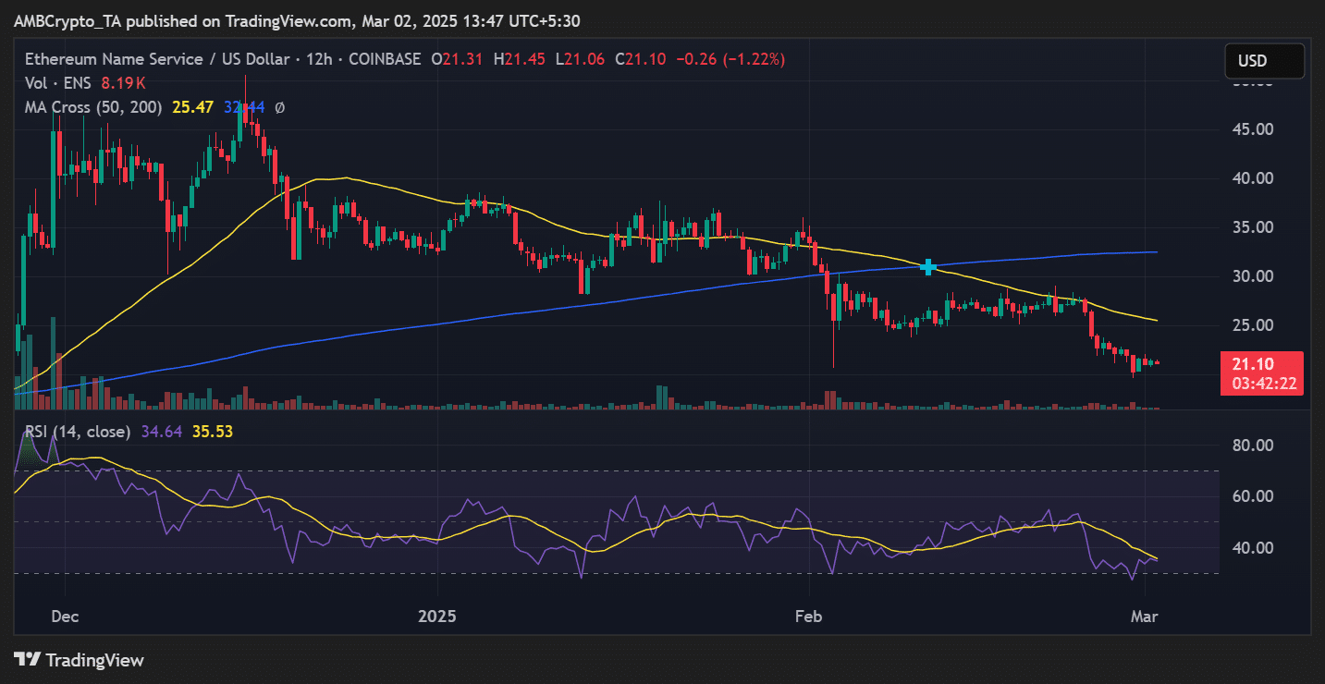Click the 200 MA value in blue
The width and height of the screenshot is (1325, 684).
point(244,107)
